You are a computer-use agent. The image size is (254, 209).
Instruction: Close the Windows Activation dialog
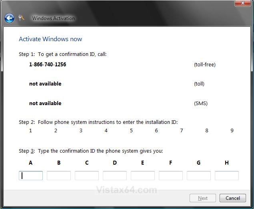click(x=242, y=3)
